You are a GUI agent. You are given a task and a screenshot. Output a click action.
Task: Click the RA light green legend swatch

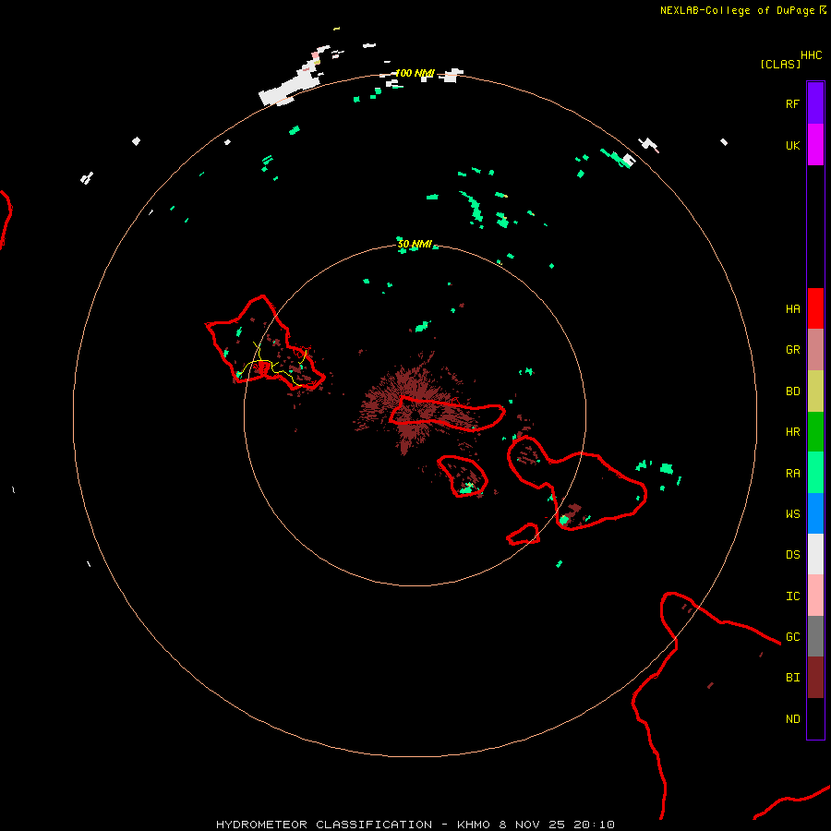coord(815,473)
